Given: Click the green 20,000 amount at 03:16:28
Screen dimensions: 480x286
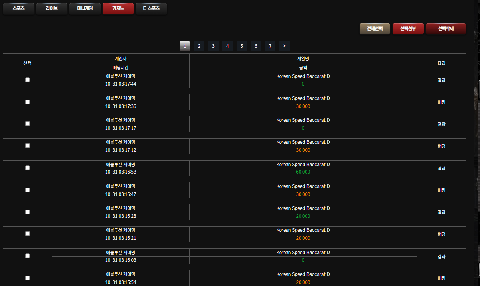Looking at the screenshot, I should point(303,216).
